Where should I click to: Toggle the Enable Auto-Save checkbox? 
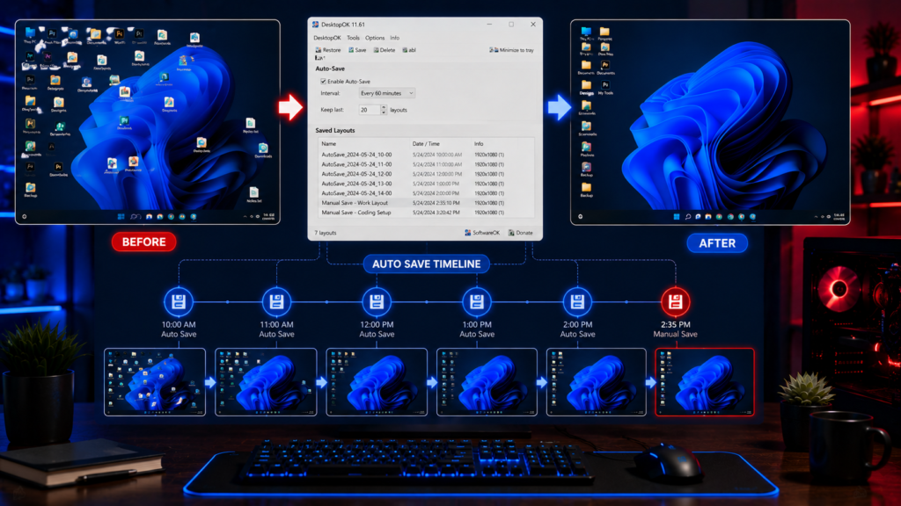pos(323,82)
